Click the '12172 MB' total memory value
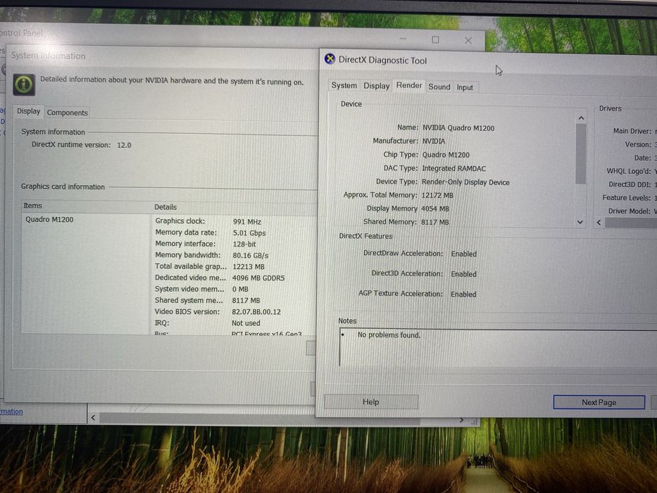 [437, 195]
